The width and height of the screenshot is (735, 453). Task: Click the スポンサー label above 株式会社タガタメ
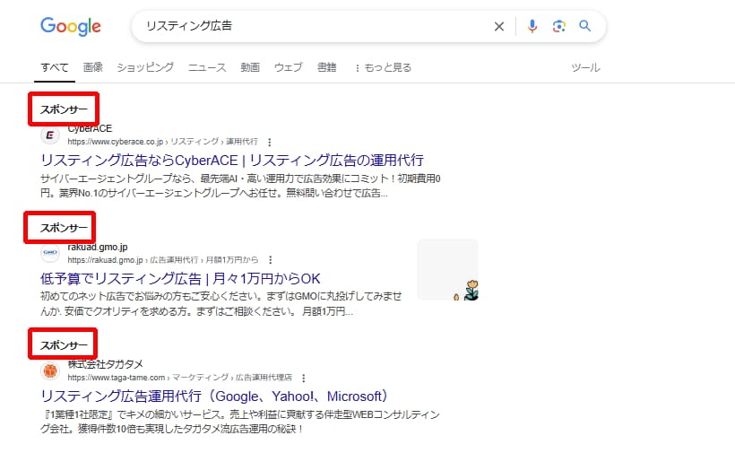[64, 345]
